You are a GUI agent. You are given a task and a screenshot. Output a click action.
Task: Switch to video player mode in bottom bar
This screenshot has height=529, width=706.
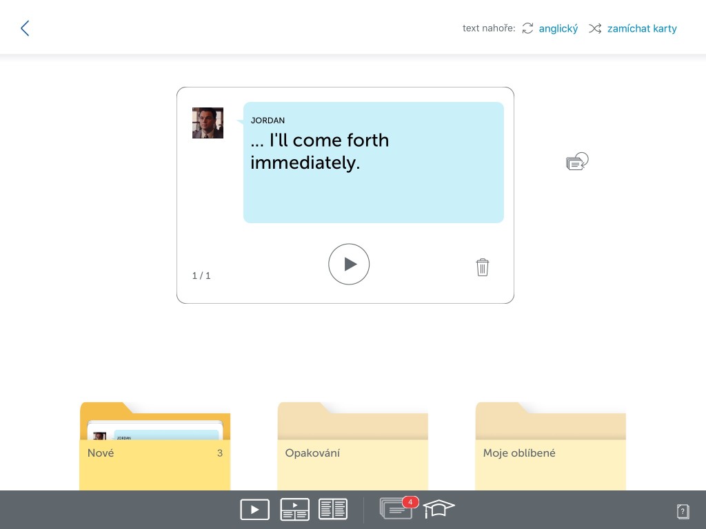(x=255, y=510)
